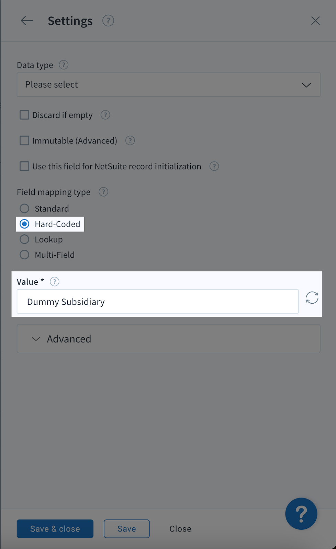Choose the Lookup radio option
The height and width of the screenshot is (549, 336).
click(24, 239)
